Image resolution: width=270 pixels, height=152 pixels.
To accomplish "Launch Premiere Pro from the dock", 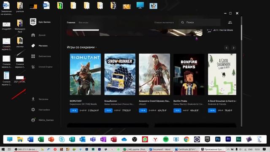I will tap(228, 139).
